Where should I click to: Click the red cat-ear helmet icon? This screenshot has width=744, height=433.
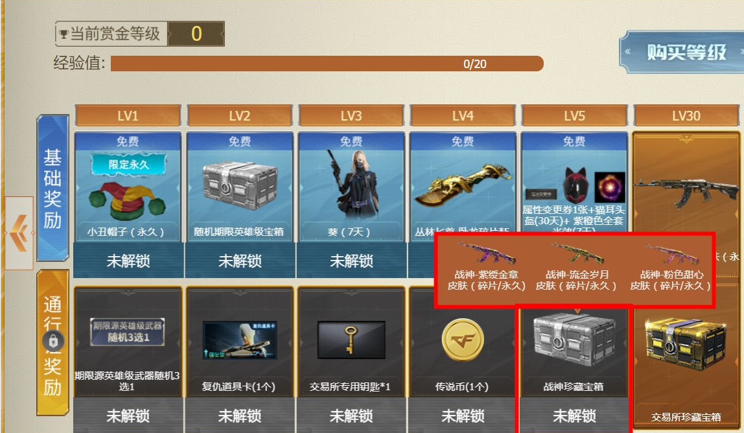(575, 186)
